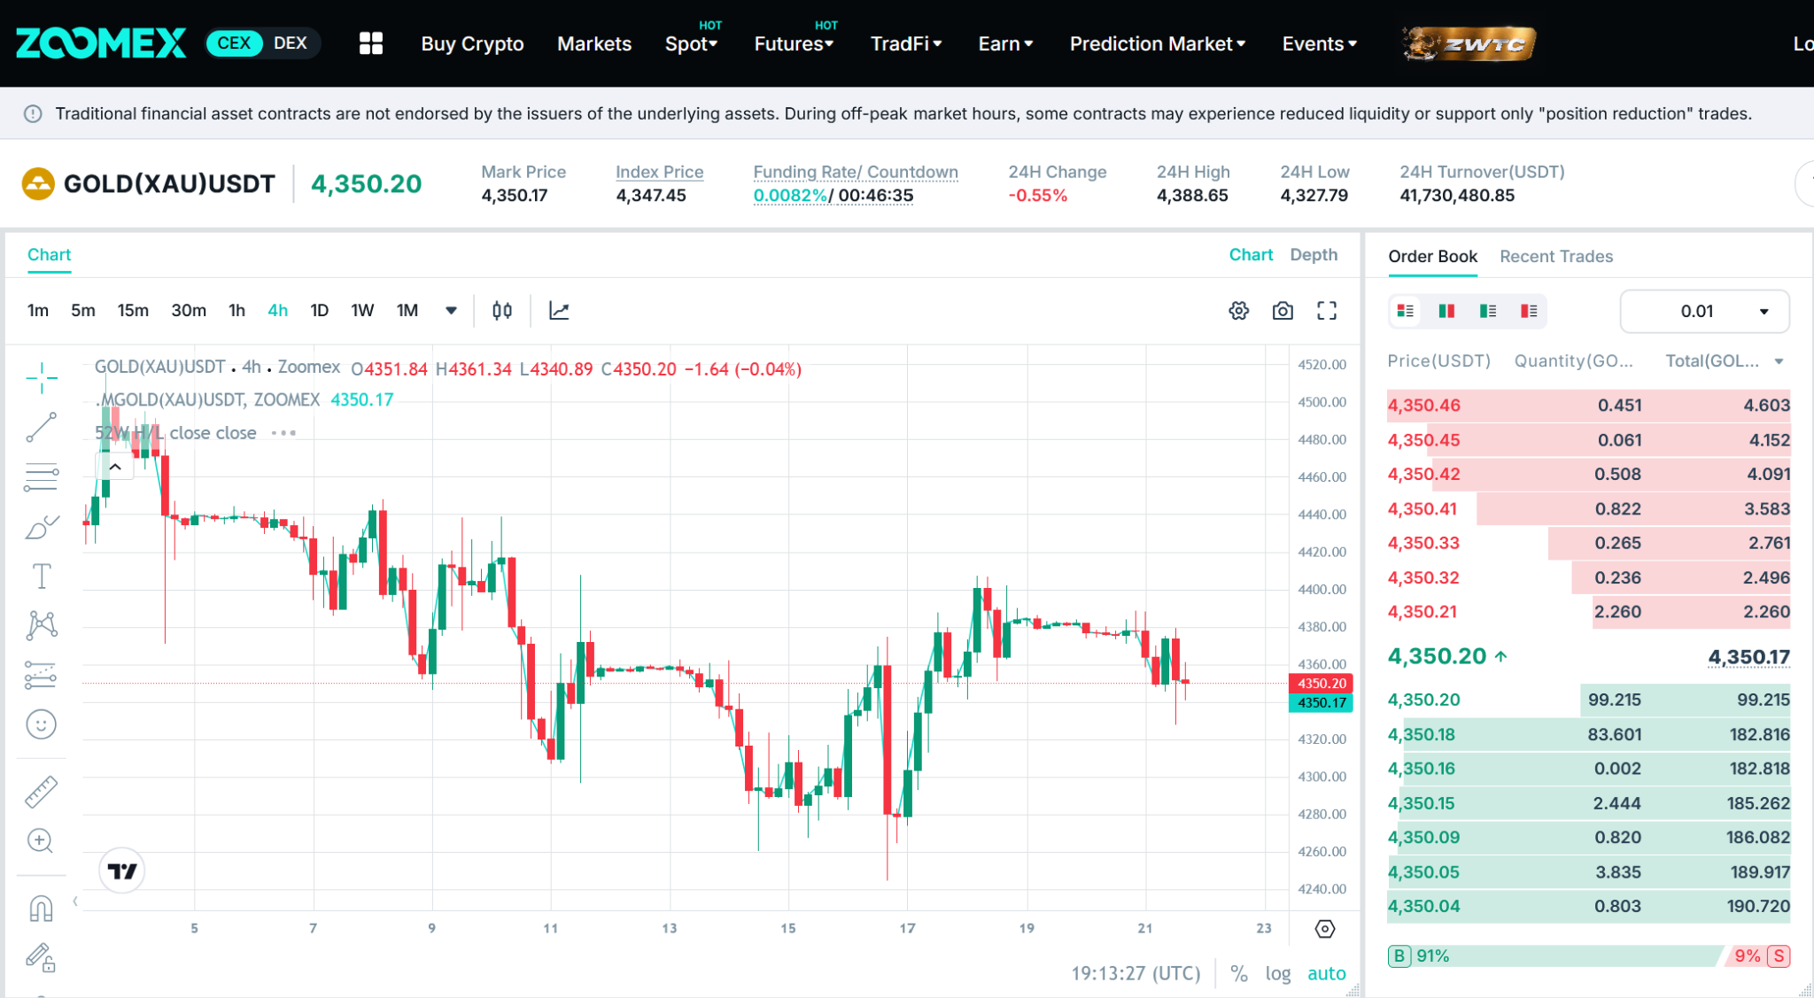Click the 4,350.17 mark price in order book
The image size is (1814, 998).
(1748, 657)
